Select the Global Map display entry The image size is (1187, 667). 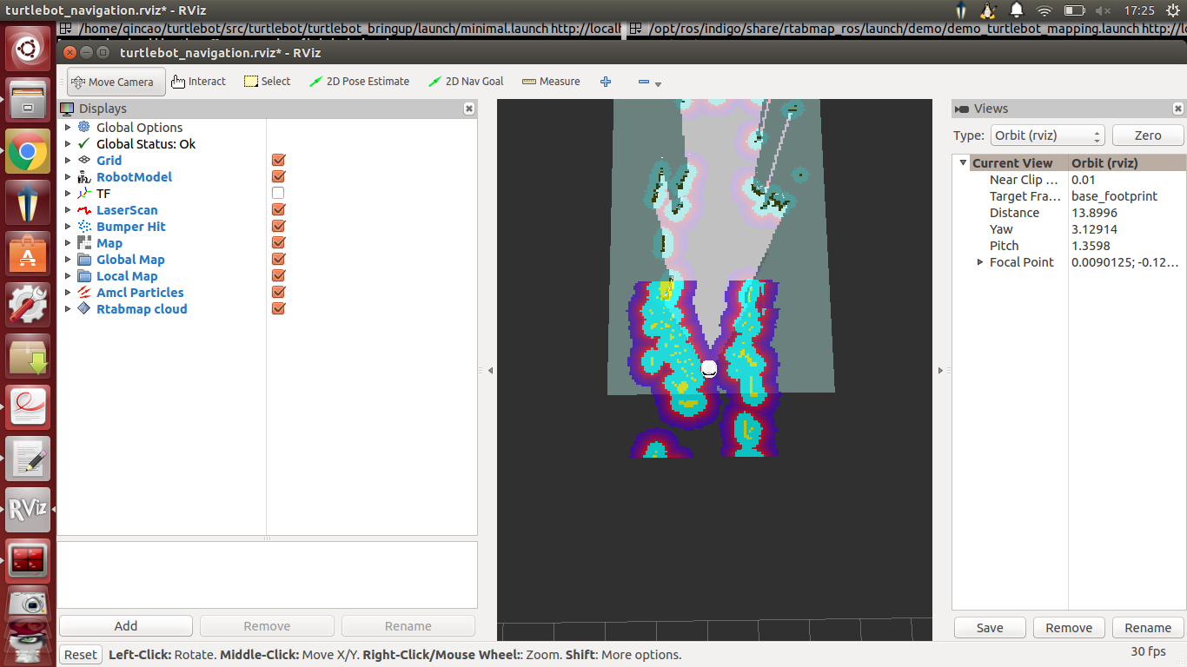tap(130, 260)
